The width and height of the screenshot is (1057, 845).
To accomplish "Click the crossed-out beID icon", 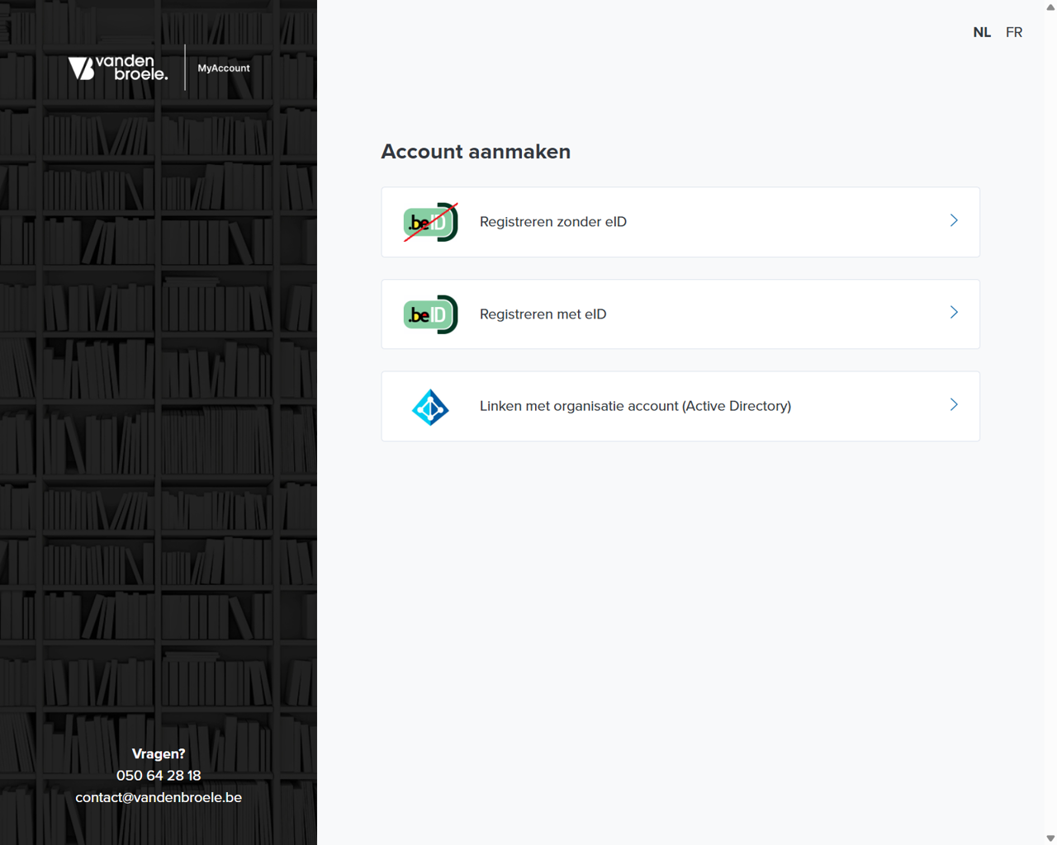I will click(x=430, y=222).
